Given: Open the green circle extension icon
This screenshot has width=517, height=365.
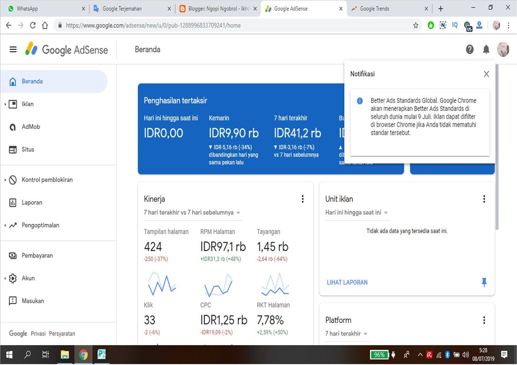Looking at the screenshot, I should point(430,25).
